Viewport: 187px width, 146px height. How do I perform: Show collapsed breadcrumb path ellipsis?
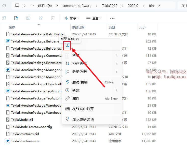coord(32,6)
